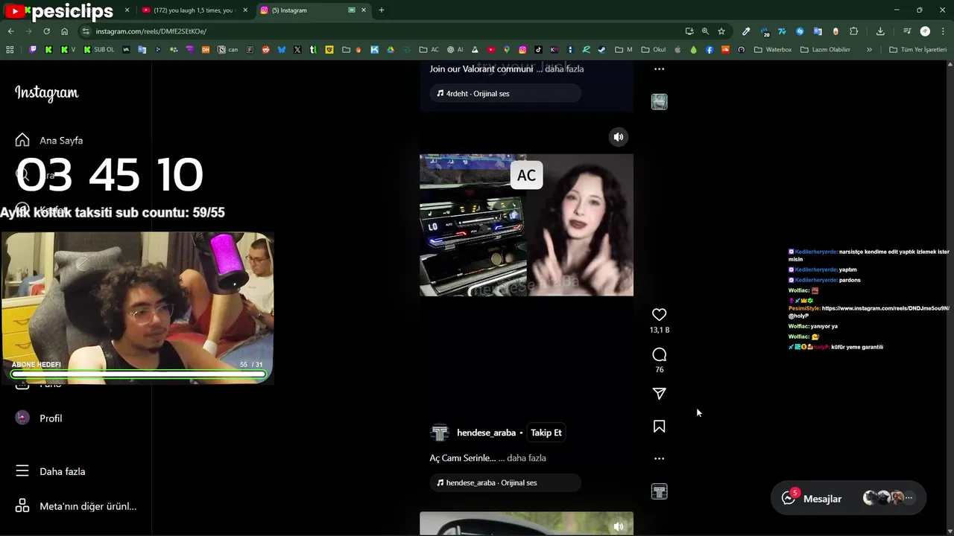Screen dimensions: 954x536
Task: Open media controls in toolbar
Action: pos(907,31)
